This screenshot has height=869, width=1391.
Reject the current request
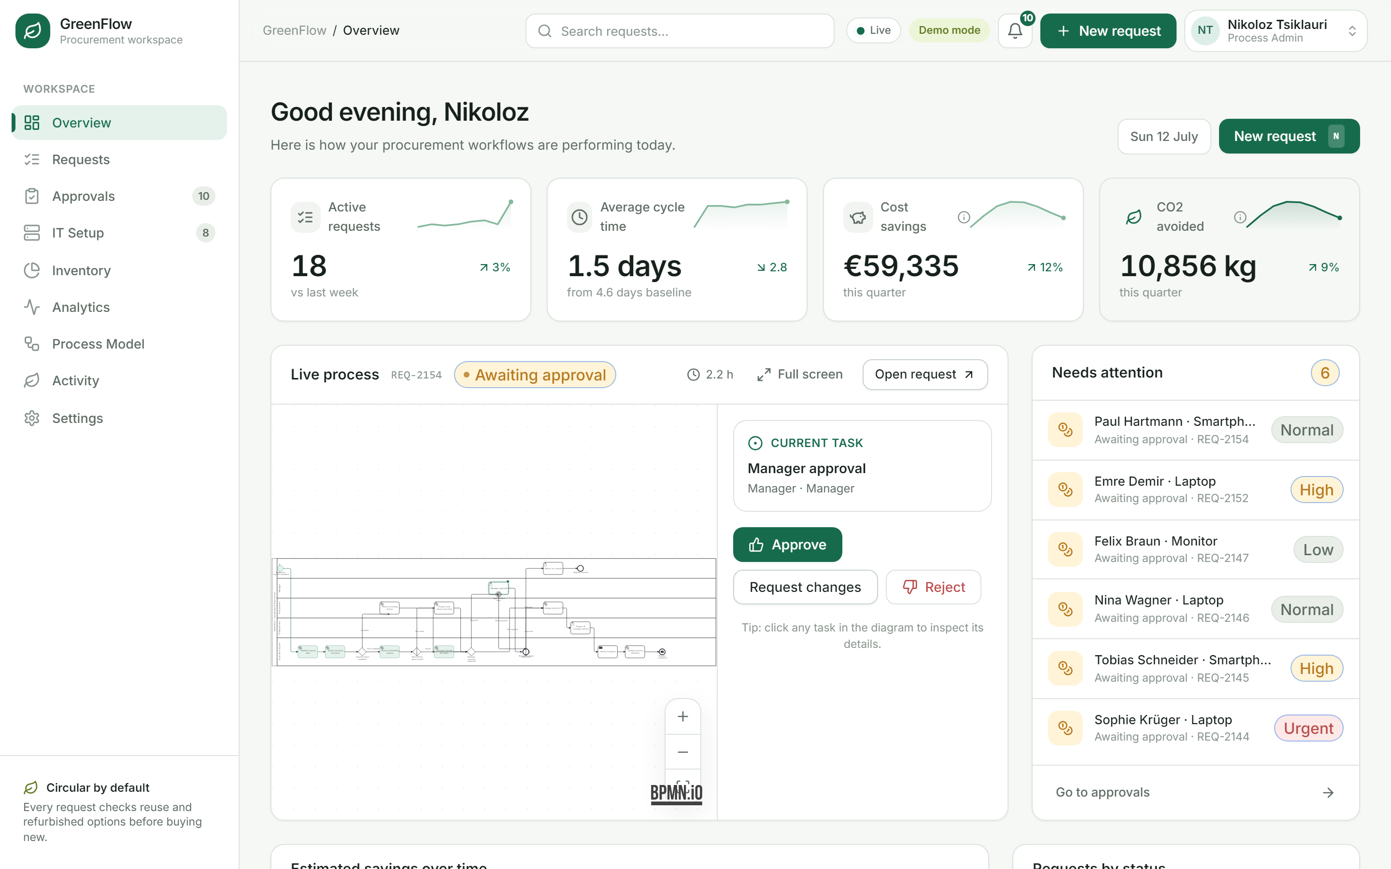(933, 587)
